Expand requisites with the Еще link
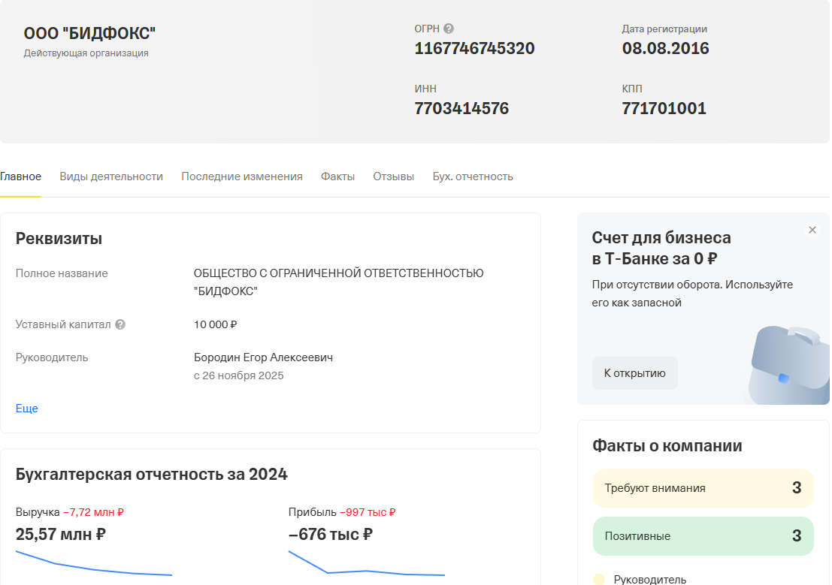Viewport: 832px width, 585px height. coord(26,409)
